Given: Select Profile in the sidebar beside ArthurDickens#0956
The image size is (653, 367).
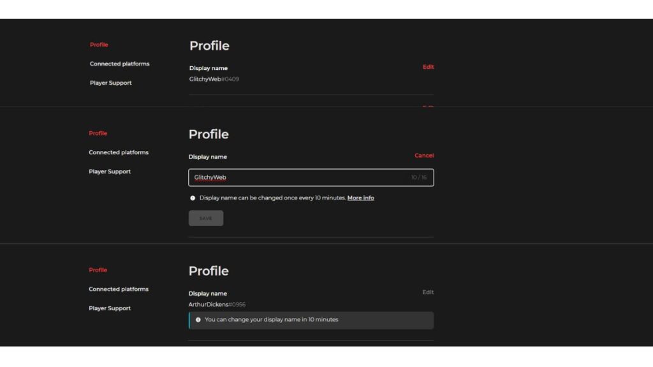Looking at the screenshot, I should coord(98,270).
